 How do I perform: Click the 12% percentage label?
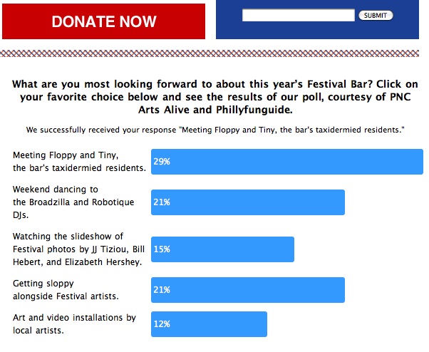point(161,324)
